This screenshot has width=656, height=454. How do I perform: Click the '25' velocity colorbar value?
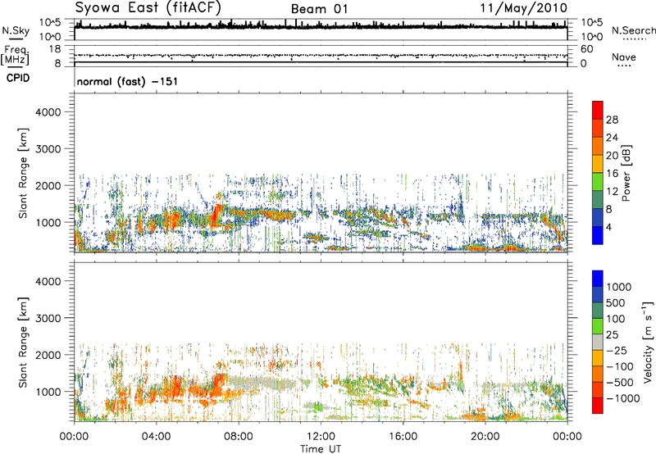coord(613,335)
